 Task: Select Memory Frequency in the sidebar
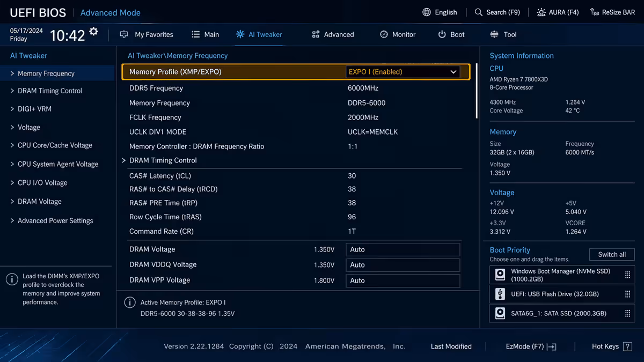58,73
